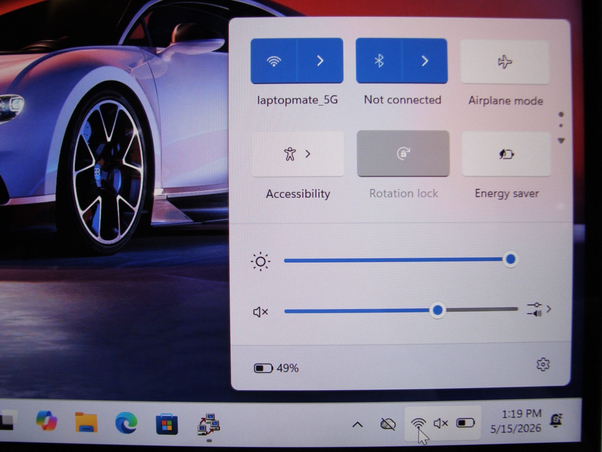The image size is (602, 452).
Task: Open Microsoft Store from the taskbar
Action: coord(167,424)
